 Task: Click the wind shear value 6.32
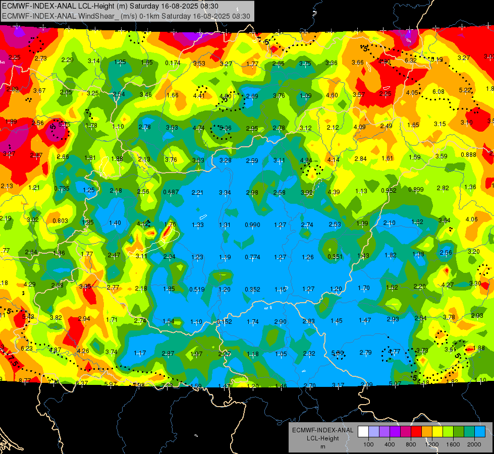tap(411, 60)
